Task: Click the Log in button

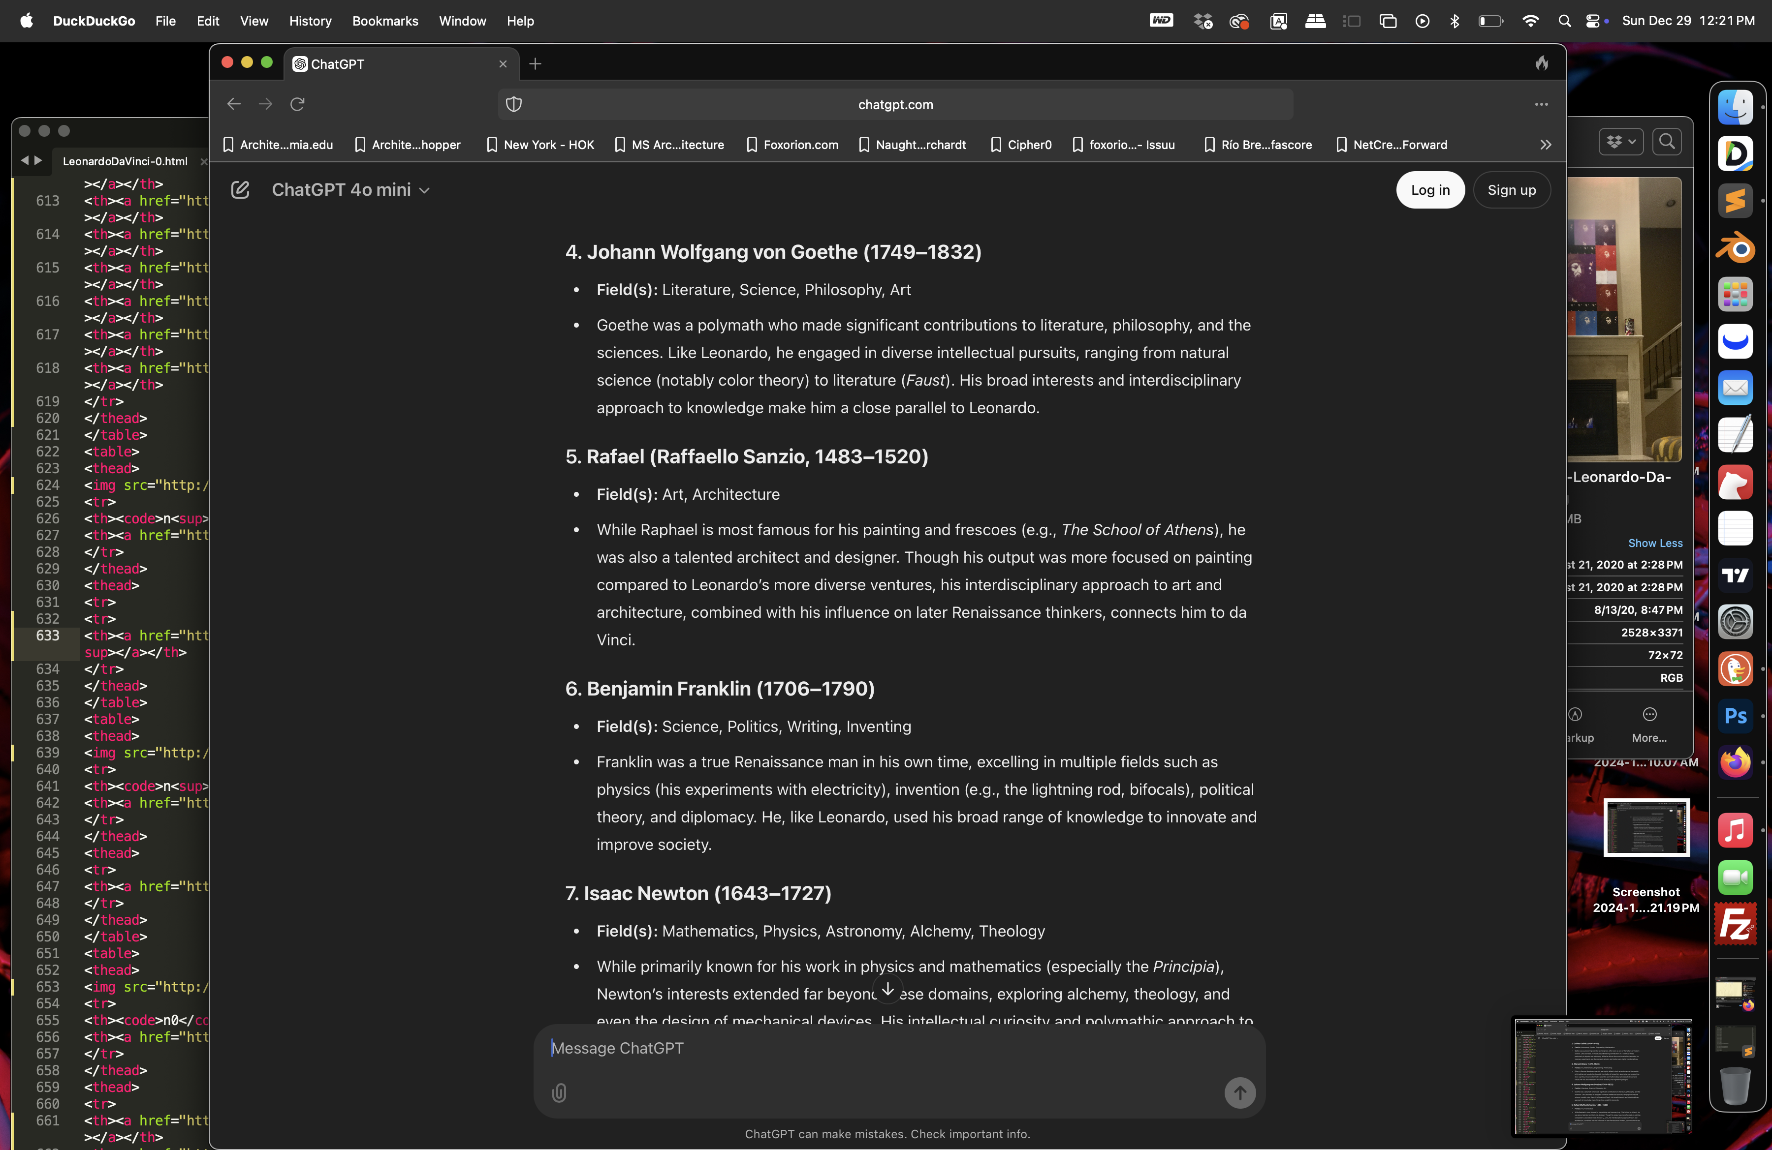Action: click(1429, 190)
